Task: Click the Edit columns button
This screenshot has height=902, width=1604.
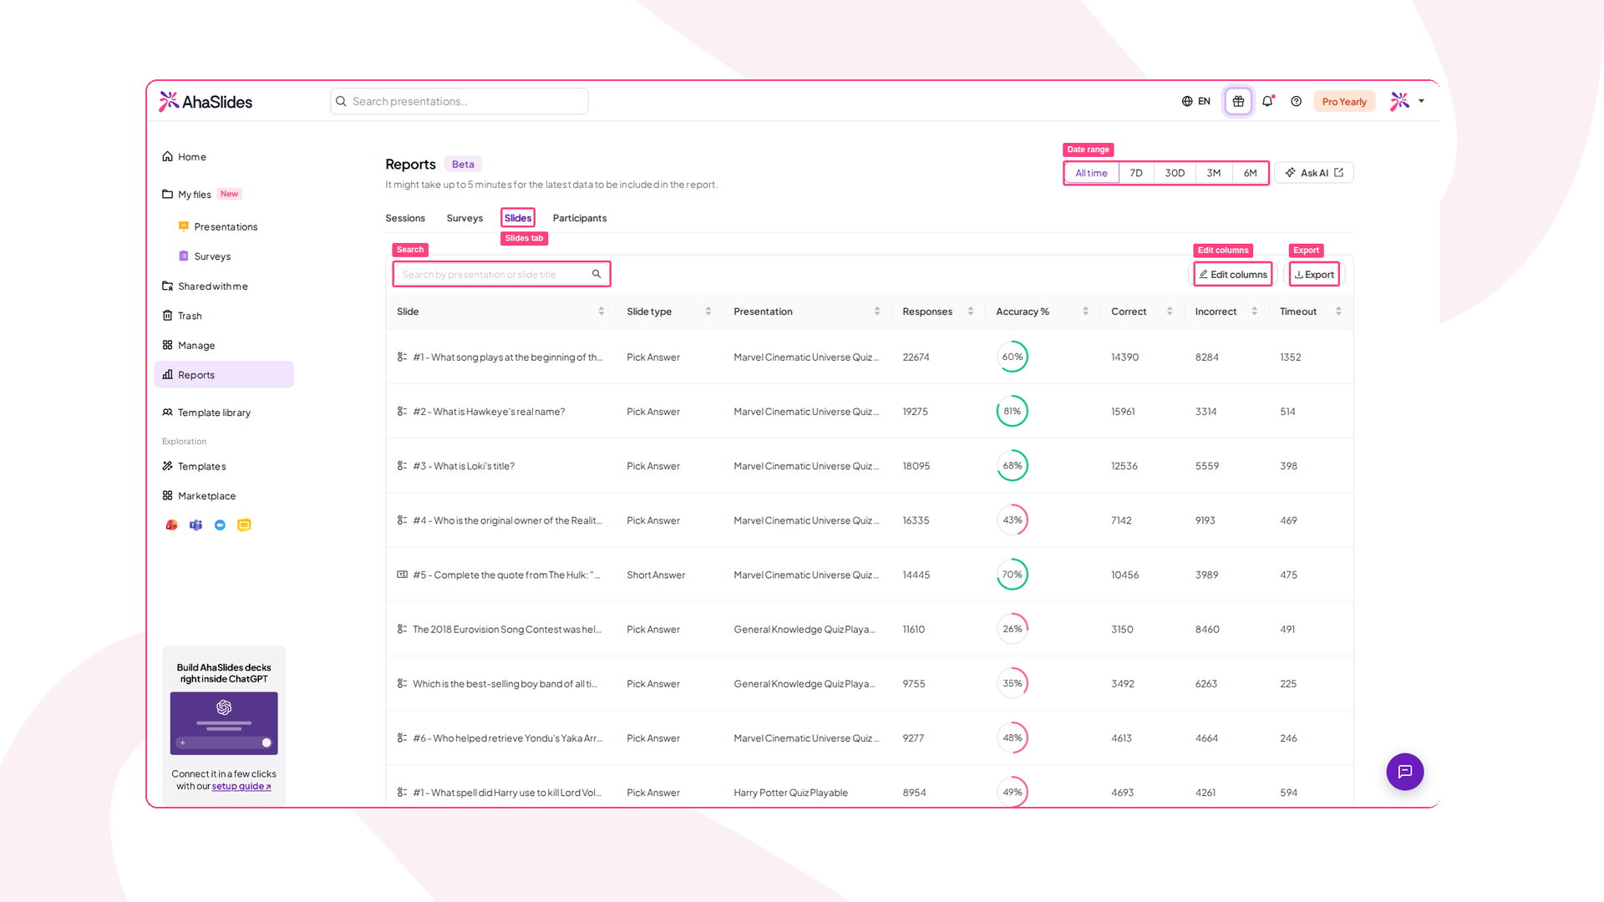Action: click(1233, 274)
